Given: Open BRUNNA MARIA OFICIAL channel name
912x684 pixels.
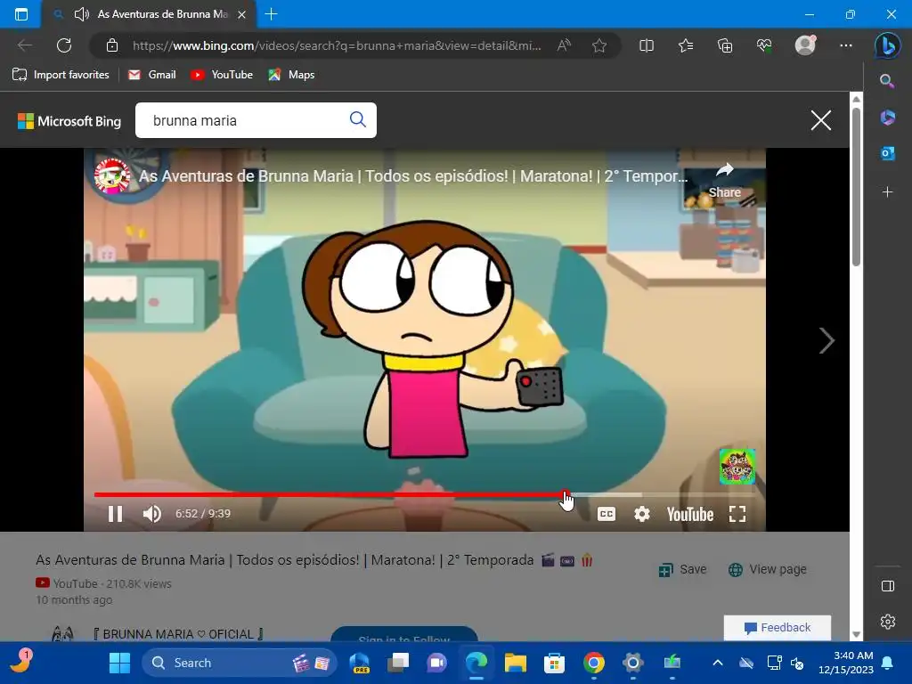Looking at the screenshot, I should [178, 634].
